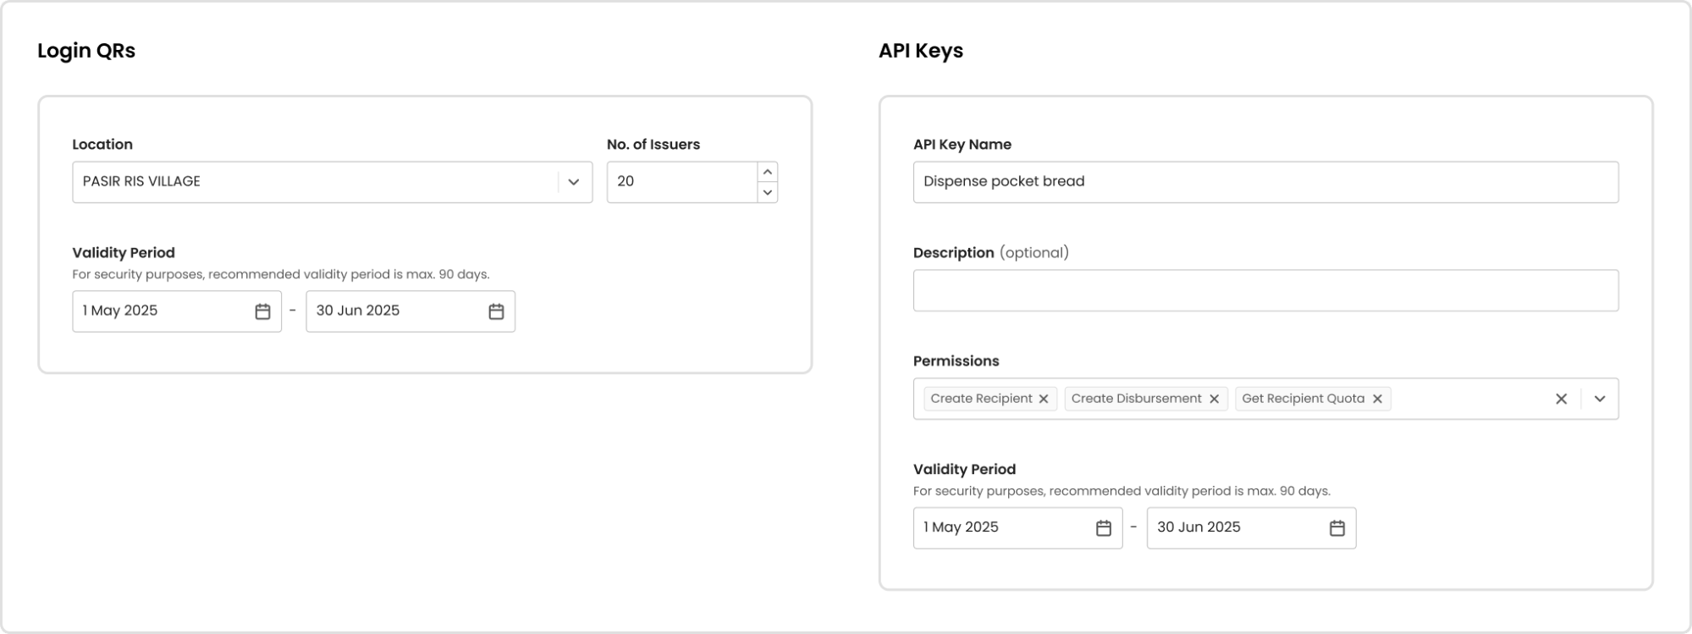Click the Description (optional) label

pos(991,253)
